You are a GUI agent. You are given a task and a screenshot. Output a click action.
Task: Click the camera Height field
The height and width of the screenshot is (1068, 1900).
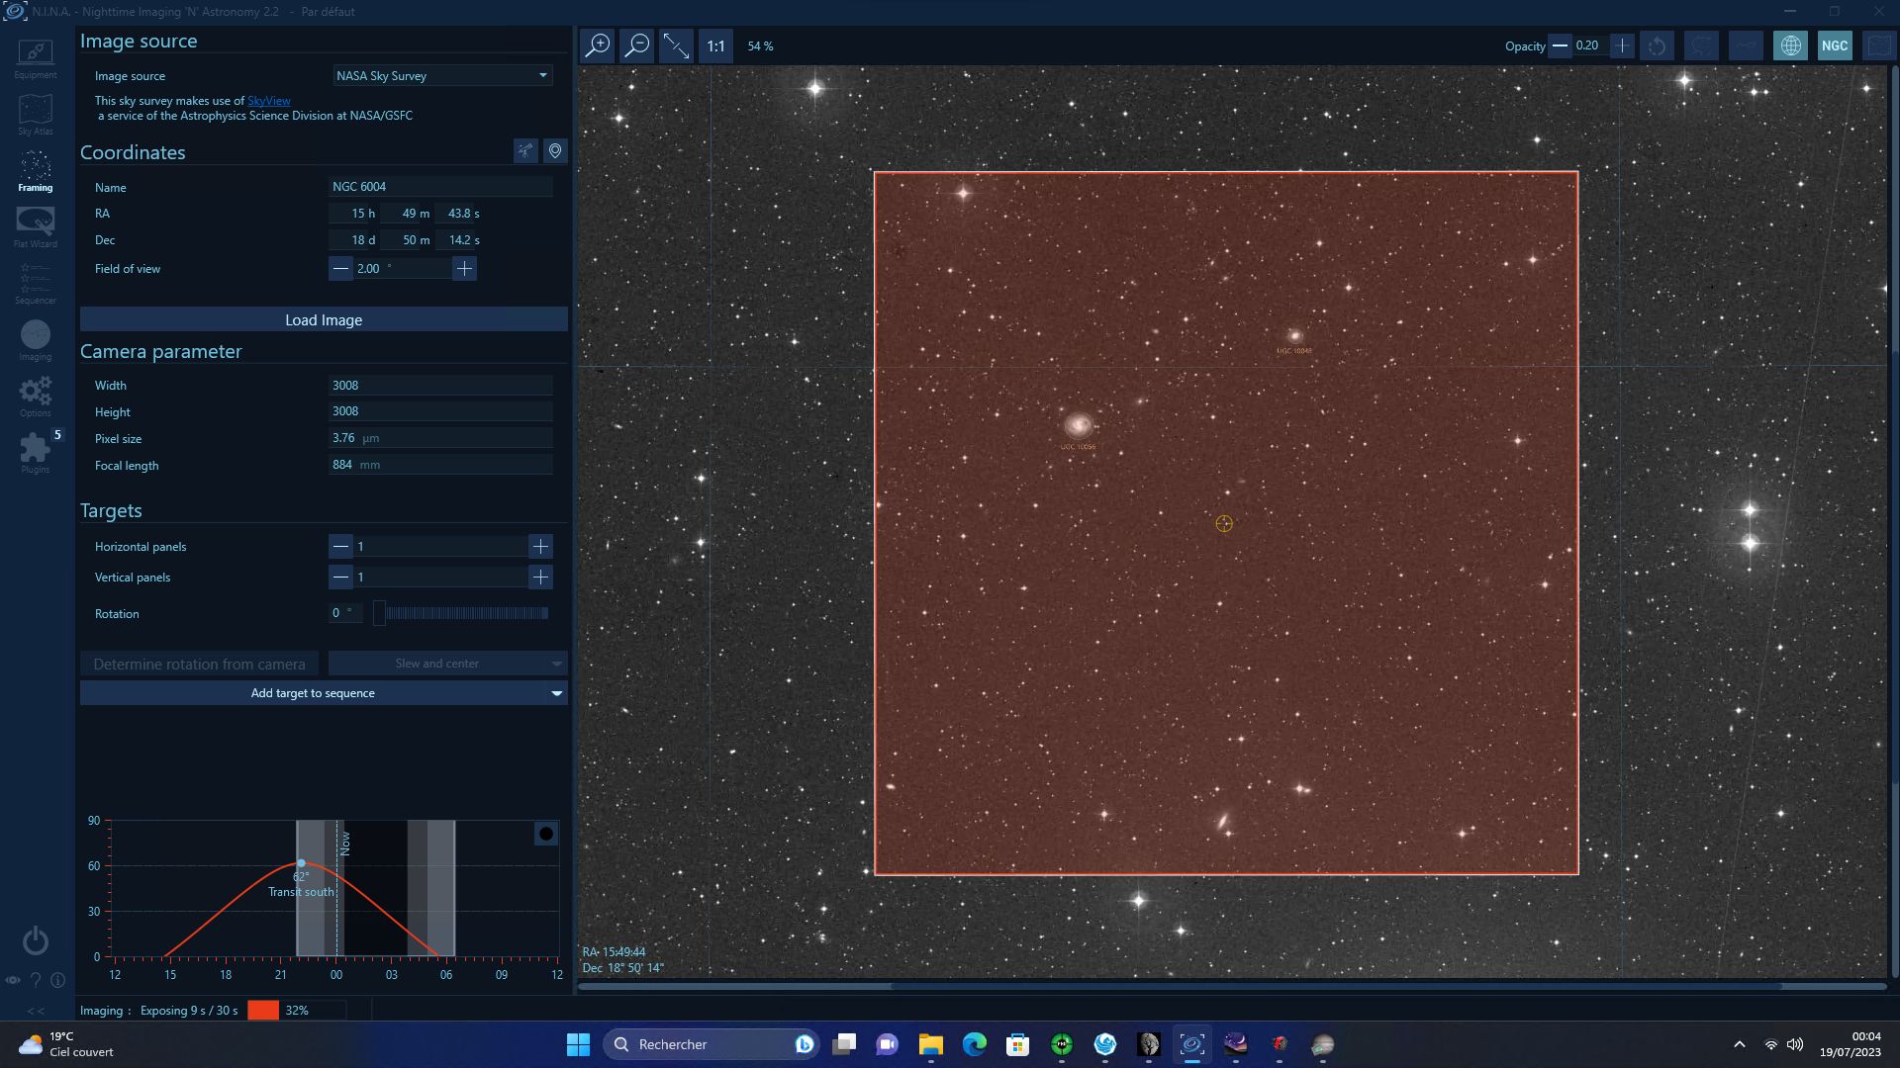click(x=440, y=411)
